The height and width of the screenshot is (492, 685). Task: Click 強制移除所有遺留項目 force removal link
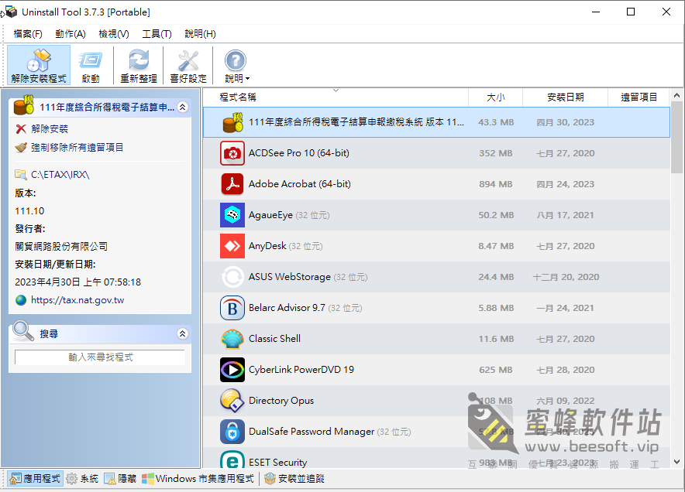[x=77, y=148]
